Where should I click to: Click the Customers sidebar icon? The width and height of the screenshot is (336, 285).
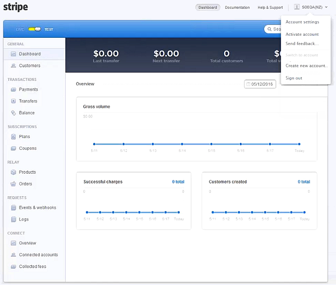tap(13, 66)
